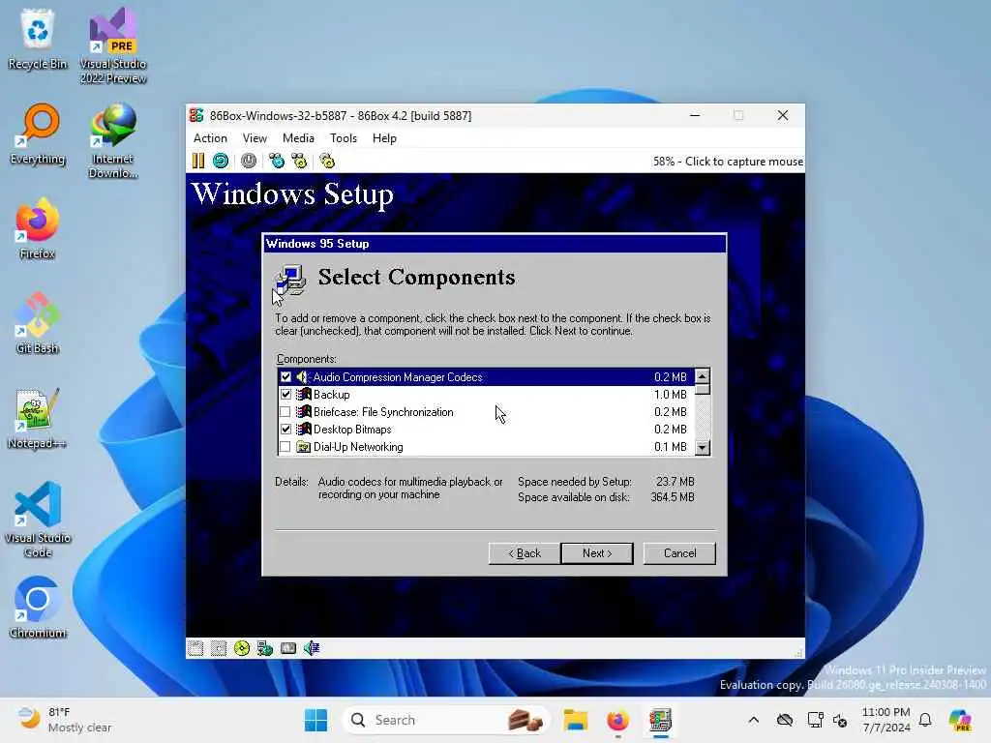Click the yellow Ctrl+Alt+Esc gear icon

pos(299,162)
